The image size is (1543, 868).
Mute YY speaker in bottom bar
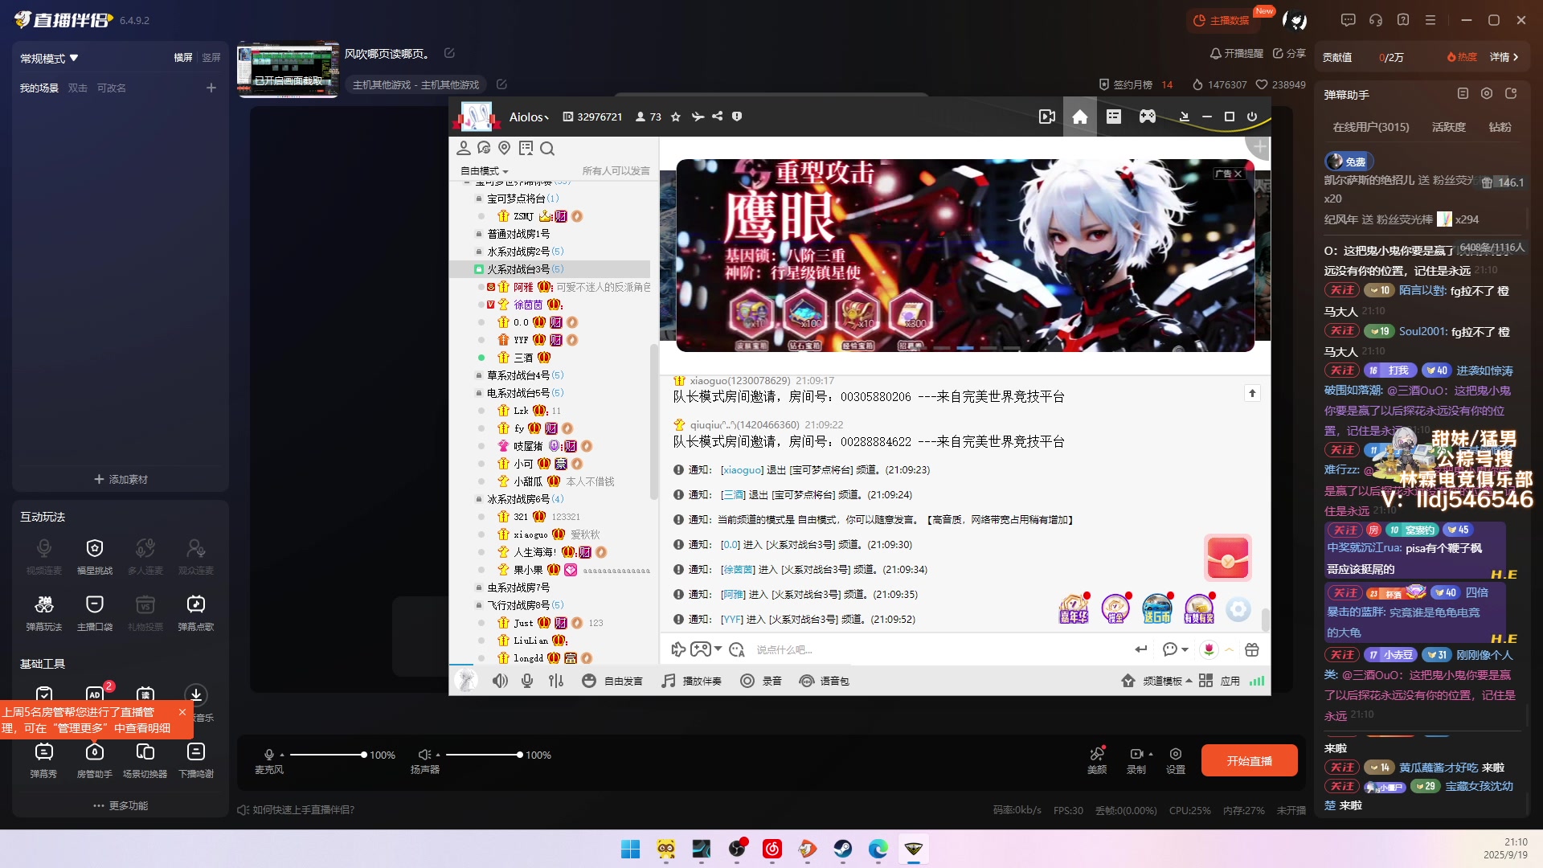pyautogui.click(x=500, y=681)
